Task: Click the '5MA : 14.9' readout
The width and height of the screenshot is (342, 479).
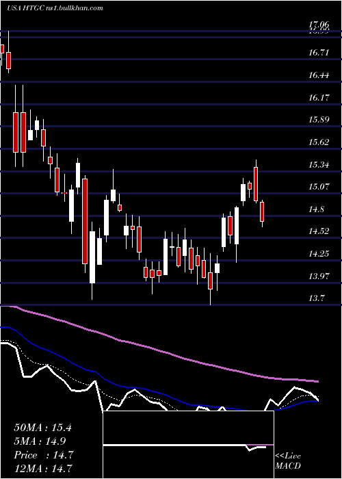Action: (x=40, y=441)
